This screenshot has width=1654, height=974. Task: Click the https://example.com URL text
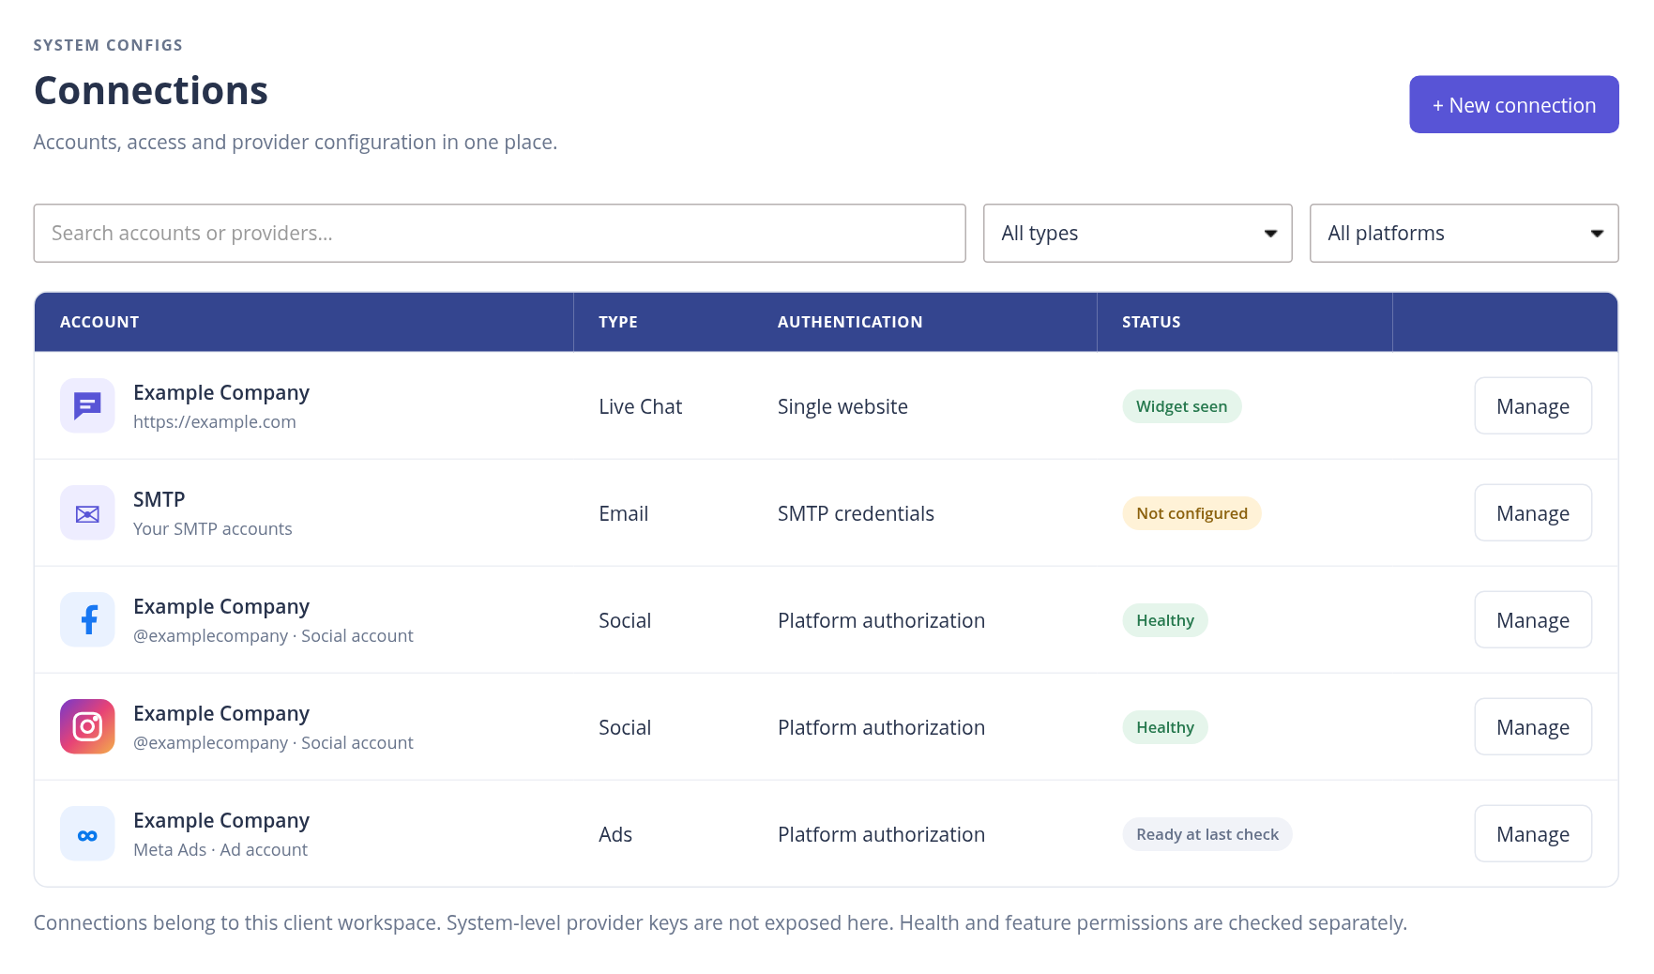click(215, 421)
